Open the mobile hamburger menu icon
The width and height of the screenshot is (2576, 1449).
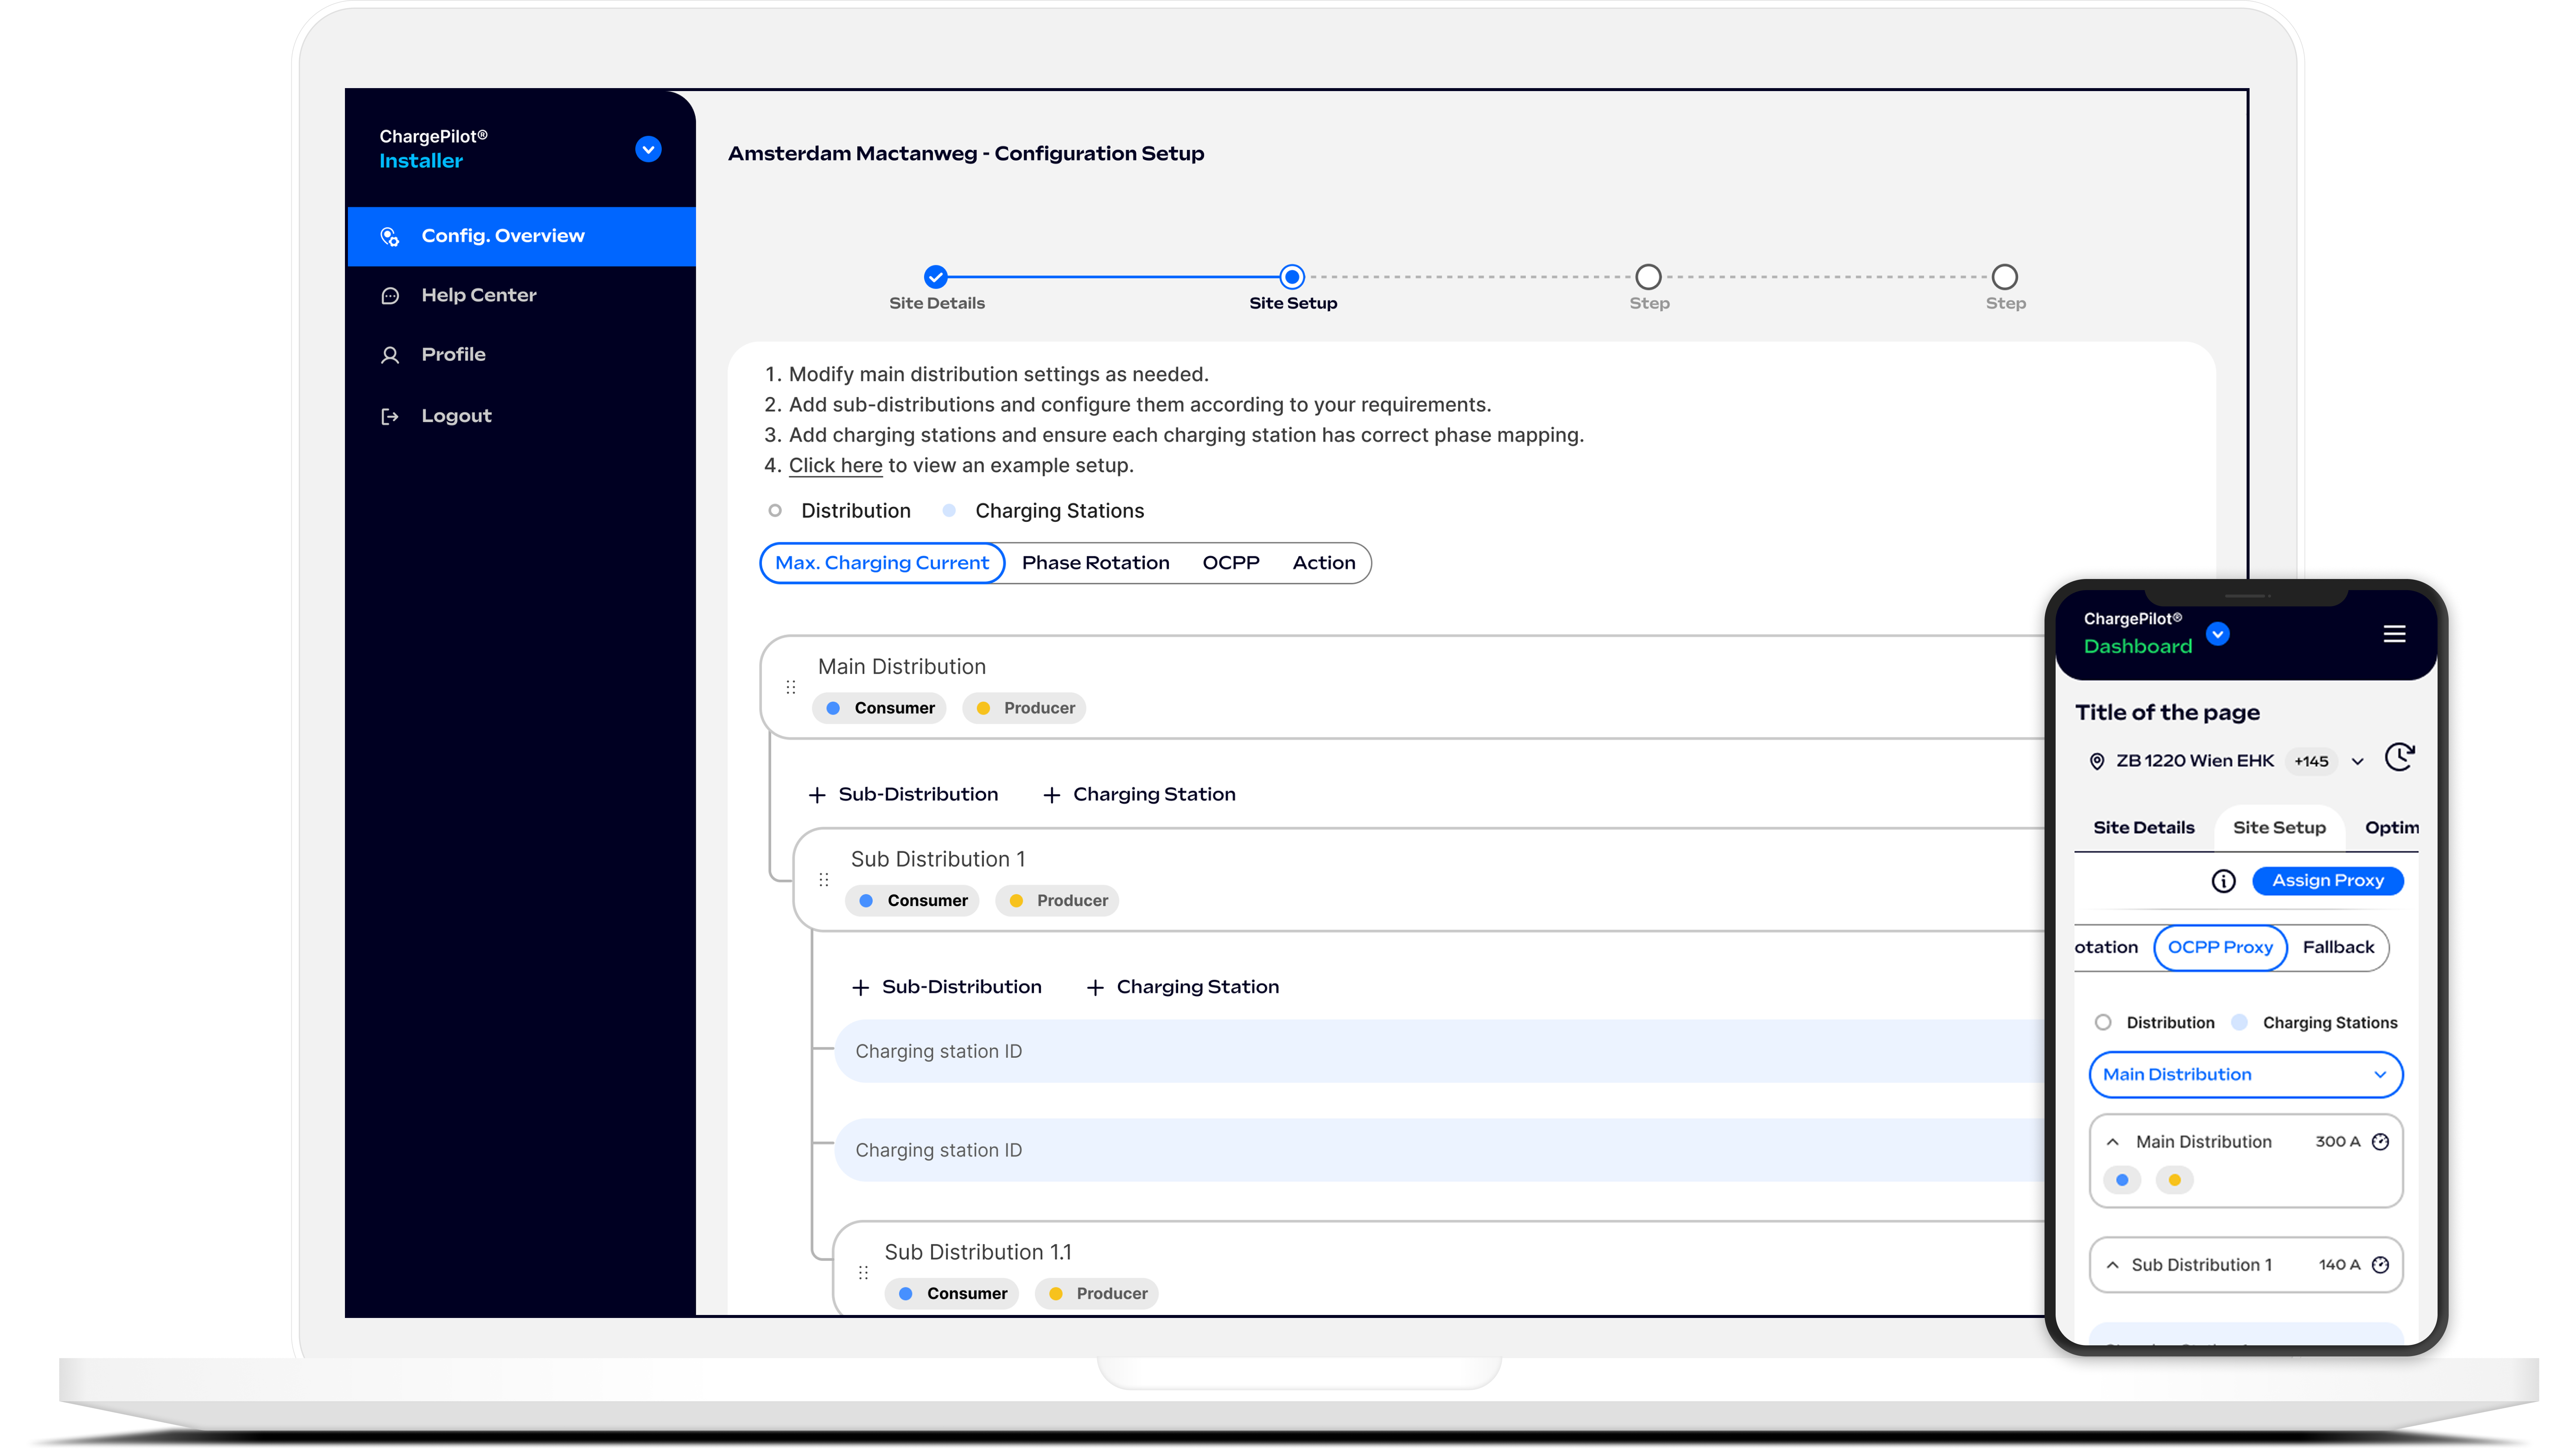(2394, 634)
